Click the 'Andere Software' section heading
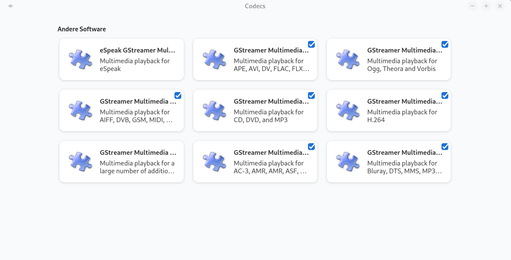The image size is (511, 260). tap(81, 29)
